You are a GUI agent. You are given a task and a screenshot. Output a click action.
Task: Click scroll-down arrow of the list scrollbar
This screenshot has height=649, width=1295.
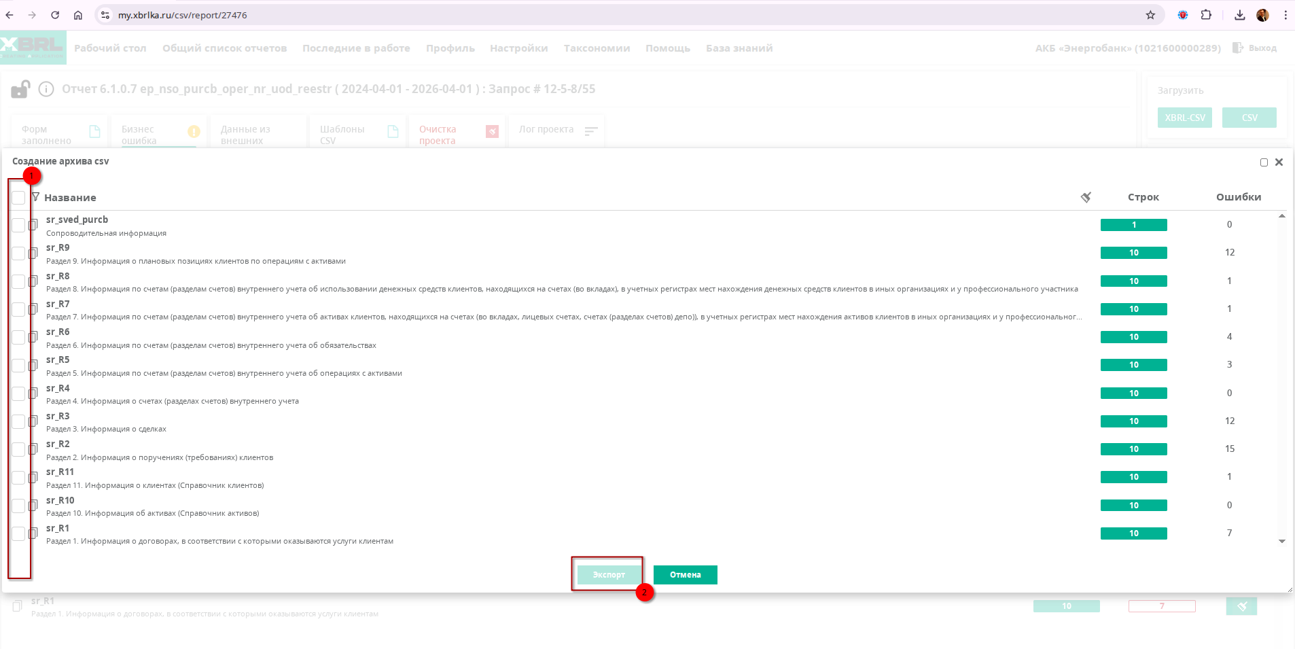tap(1282, 542)
